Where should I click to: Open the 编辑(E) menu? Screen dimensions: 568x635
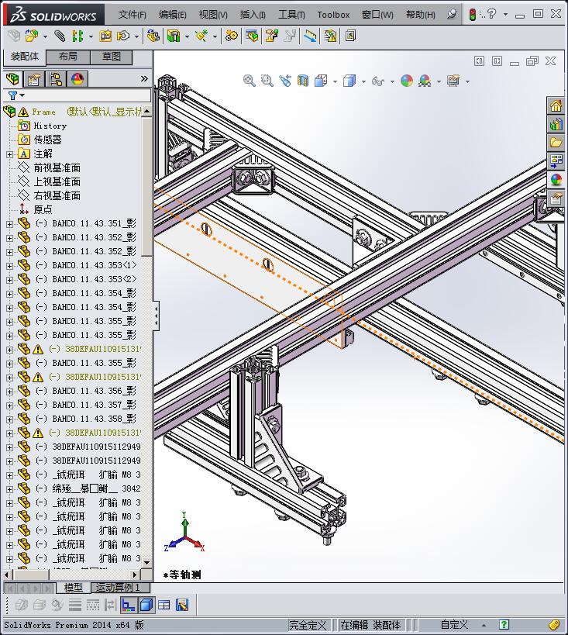click(173, 15)
